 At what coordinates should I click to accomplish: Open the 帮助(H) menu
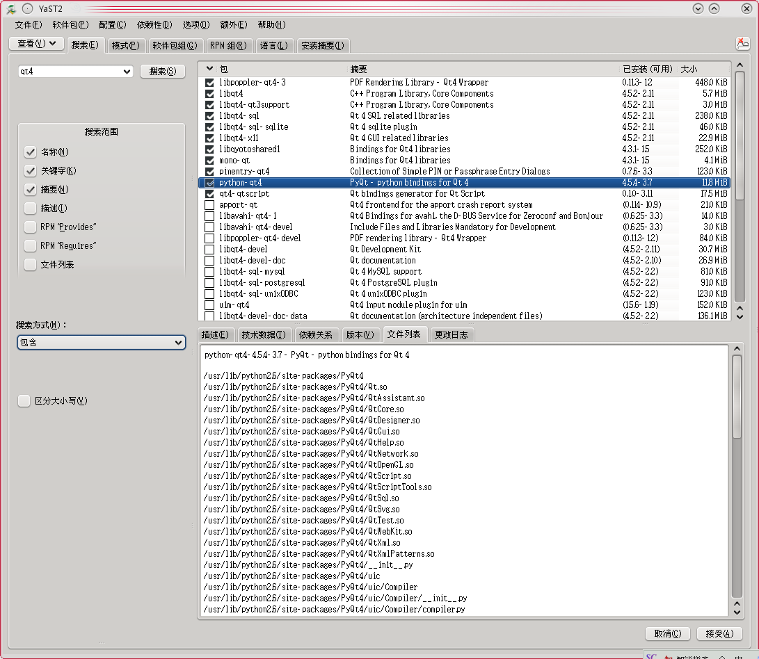271,24
